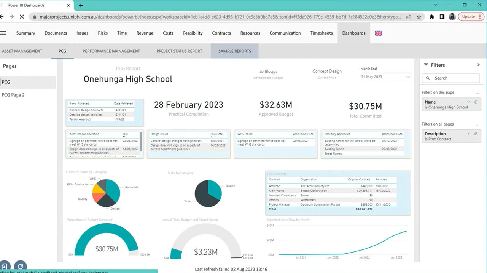Clear the Description filter eraser icon
The width and height of the screenshot is (487, 273).
point(476,133)
